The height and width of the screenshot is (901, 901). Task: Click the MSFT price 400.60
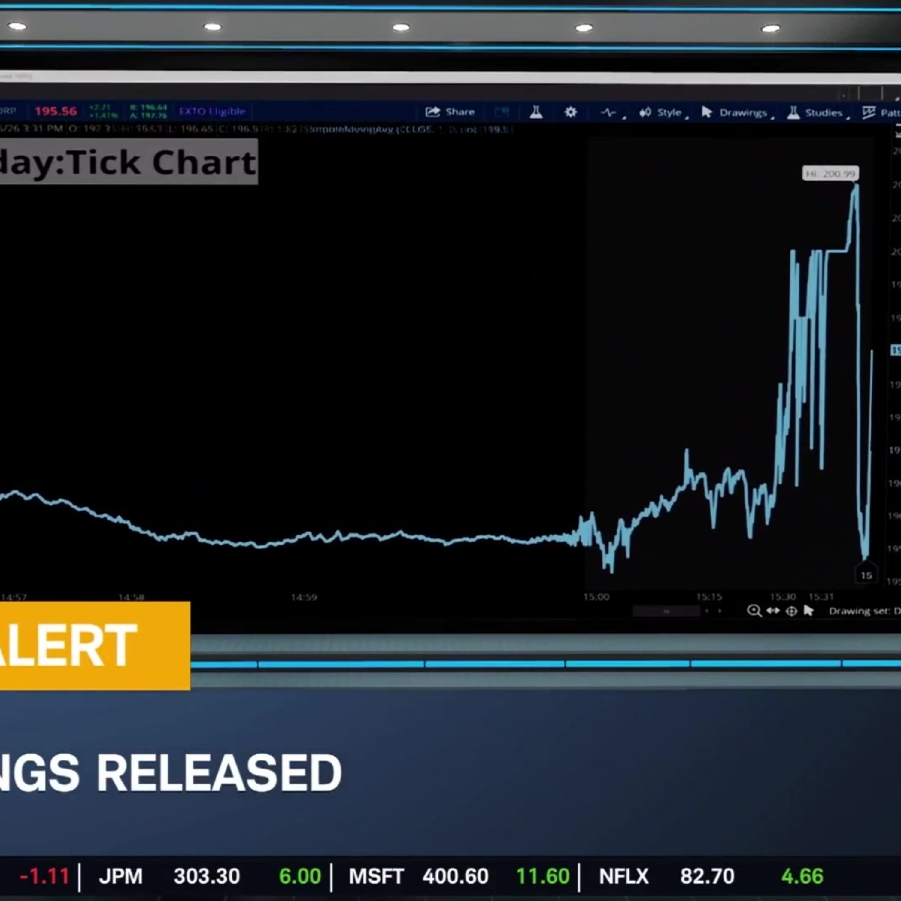(x=456, y=876)
